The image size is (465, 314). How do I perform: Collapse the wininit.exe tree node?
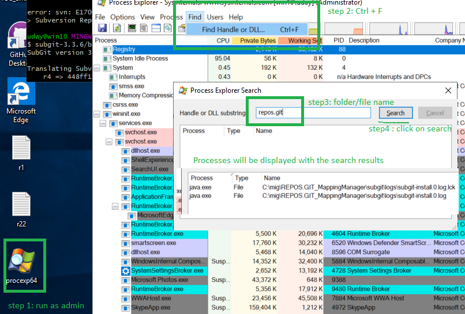coord(97,114)
